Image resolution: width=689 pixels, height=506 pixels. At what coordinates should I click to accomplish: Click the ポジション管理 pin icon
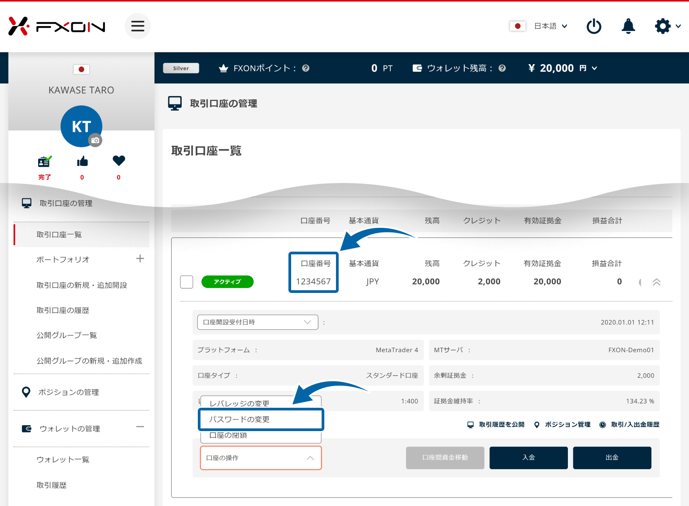coord(537,425)
